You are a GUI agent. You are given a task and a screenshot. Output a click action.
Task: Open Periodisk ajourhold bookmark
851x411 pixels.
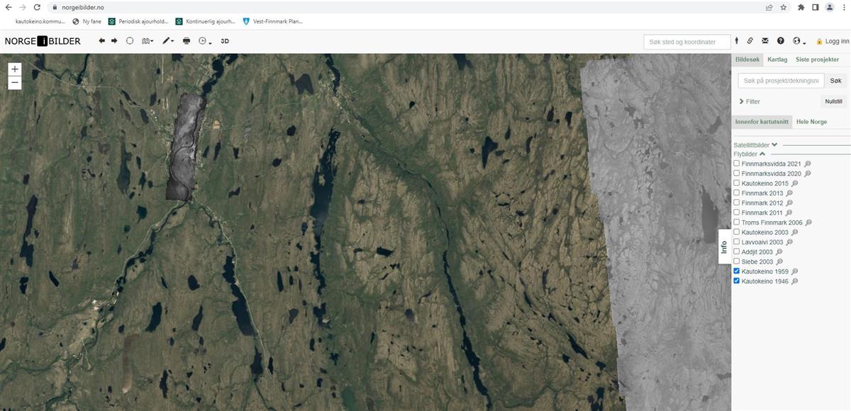[x=138, y=21]
